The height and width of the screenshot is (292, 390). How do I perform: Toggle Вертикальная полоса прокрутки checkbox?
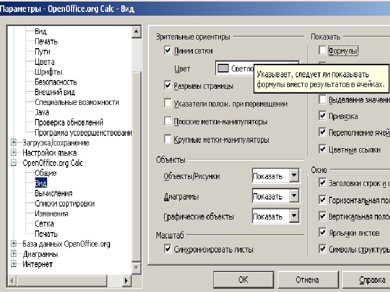pyautogui.click(x=322, y=216)
